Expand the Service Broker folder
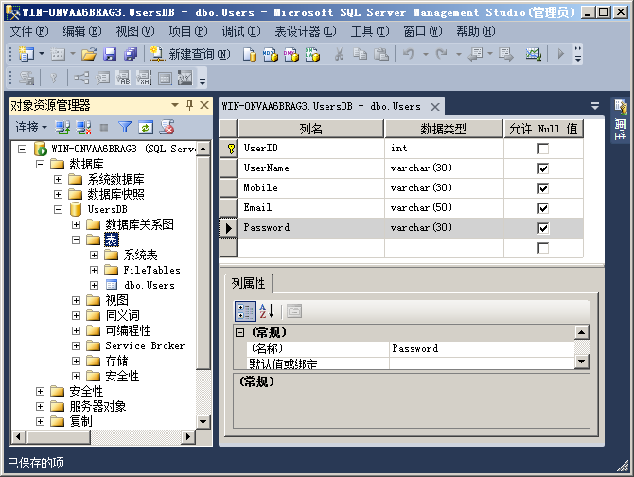634x477 pixels. click(76, 345)
